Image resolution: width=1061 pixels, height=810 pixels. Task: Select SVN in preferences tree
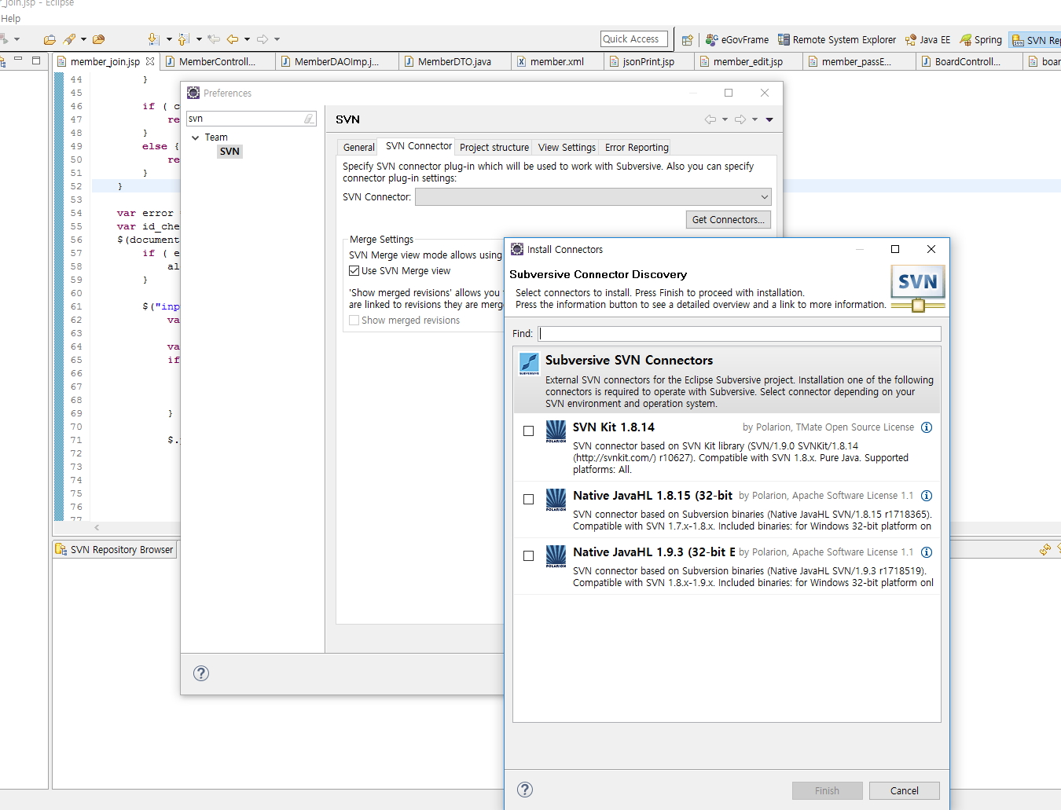(229, 152)
